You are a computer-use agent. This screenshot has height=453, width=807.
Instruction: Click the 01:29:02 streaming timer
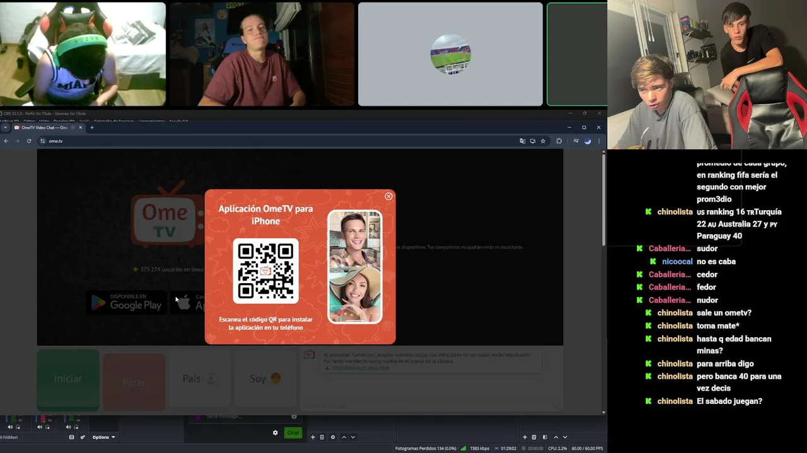point(509,448)
